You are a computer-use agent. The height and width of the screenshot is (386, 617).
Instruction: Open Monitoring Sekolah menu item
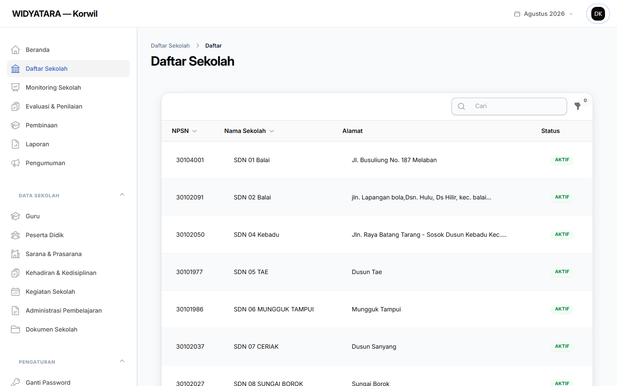pos(69,87)
